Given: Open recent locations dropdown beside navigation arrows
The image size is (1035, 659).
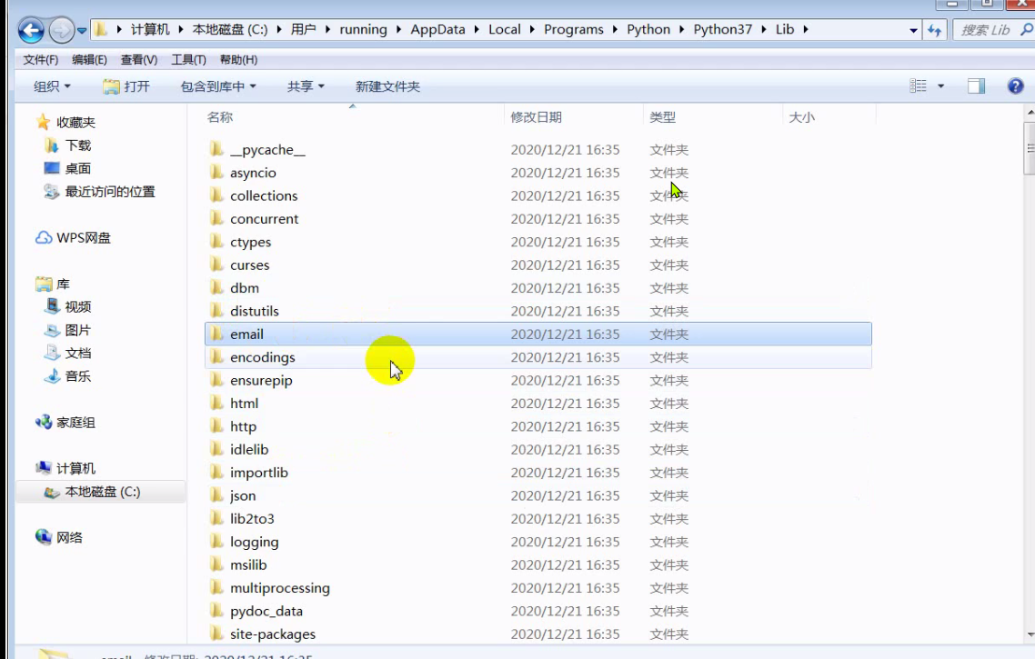Looking at the screenshot, I should (82, 30).
